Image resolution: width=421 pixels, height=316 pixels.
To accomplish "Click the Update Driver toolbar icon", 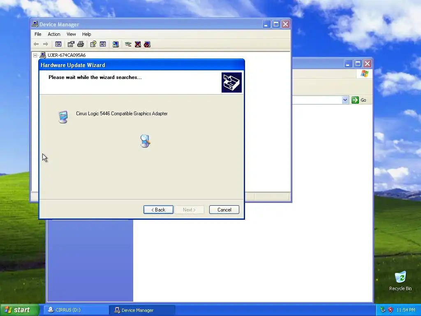I will coord(128,44).
